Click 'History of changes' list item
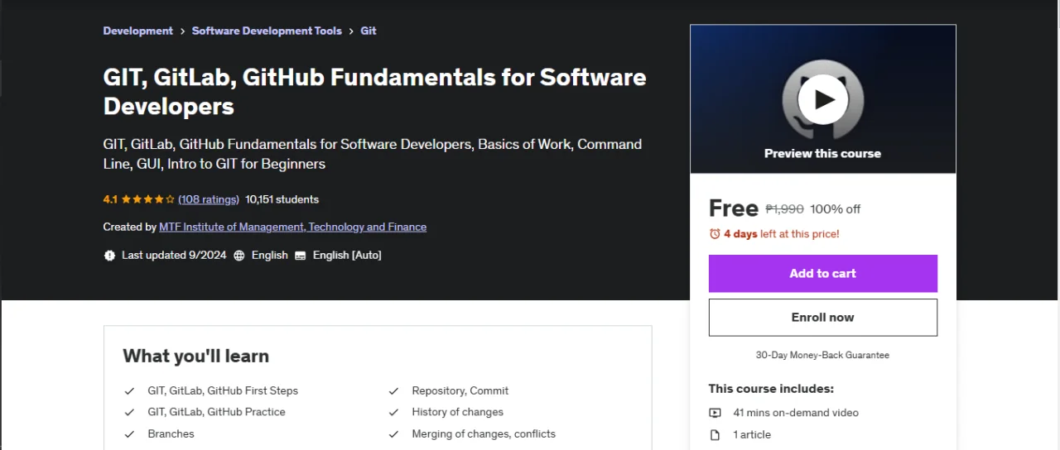The image size is (1060, 450). pos(458,412)
